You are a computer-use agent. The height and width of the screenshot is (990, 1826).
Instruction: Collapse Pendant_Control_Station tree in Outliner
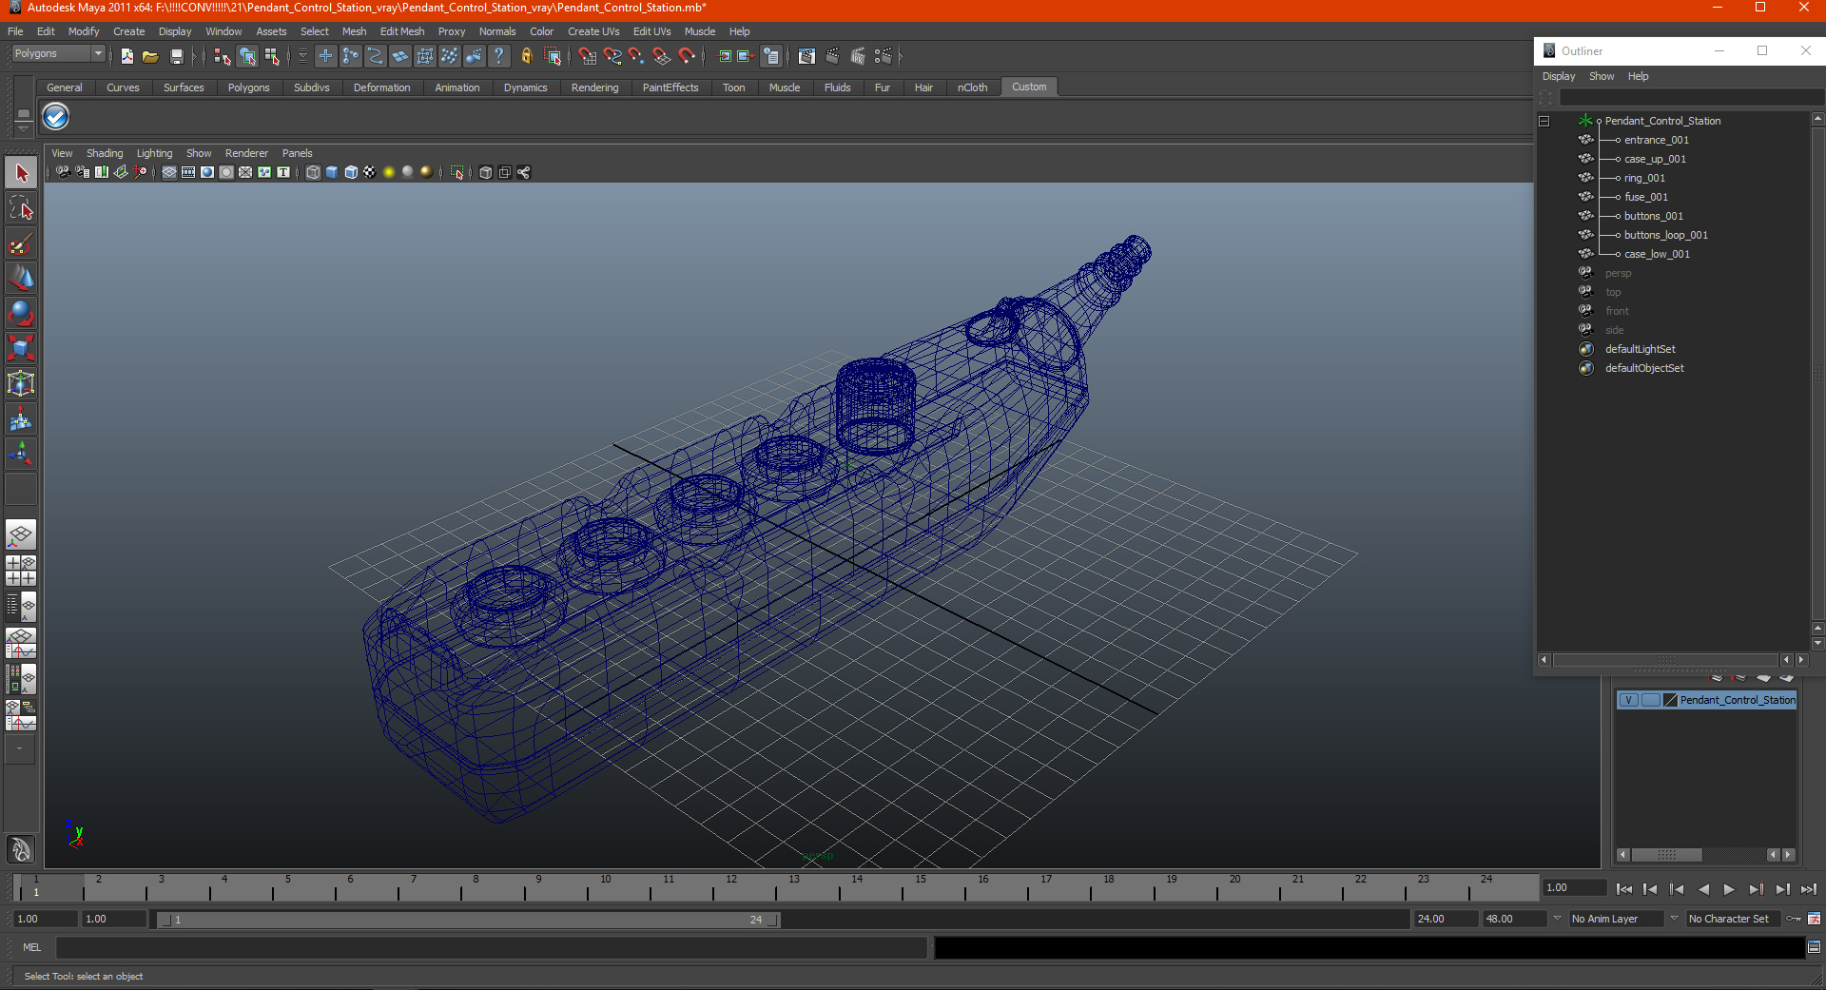pos(1544,121)
